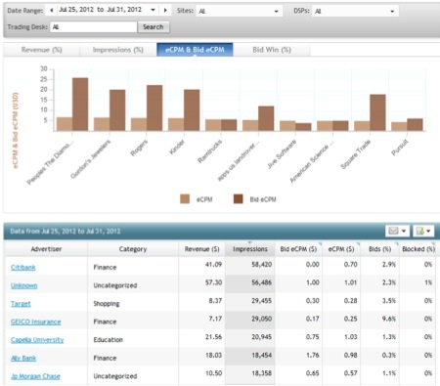
Task: Click Target's 29,455 impressions cell
Action: 250,301
